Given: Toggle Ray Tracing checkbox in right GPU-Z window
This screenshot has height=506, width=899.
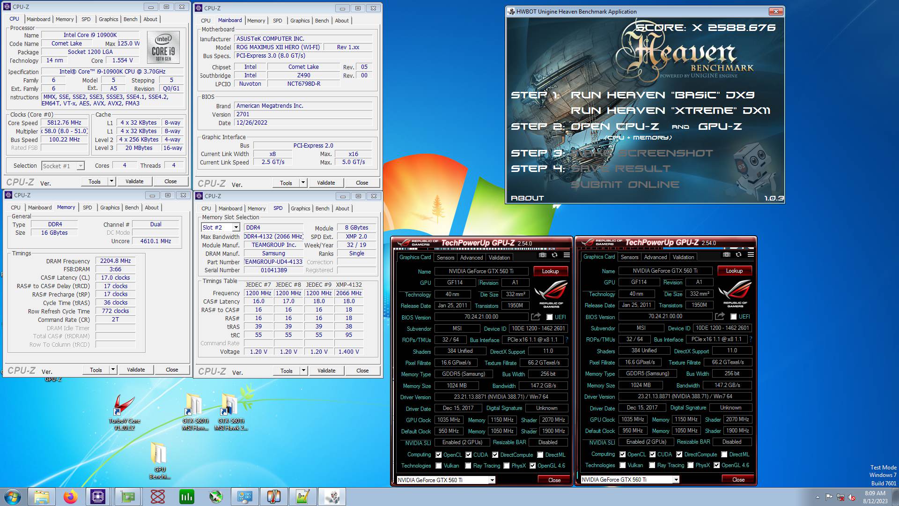Looking at the screenshot, I should pos(652,465).
